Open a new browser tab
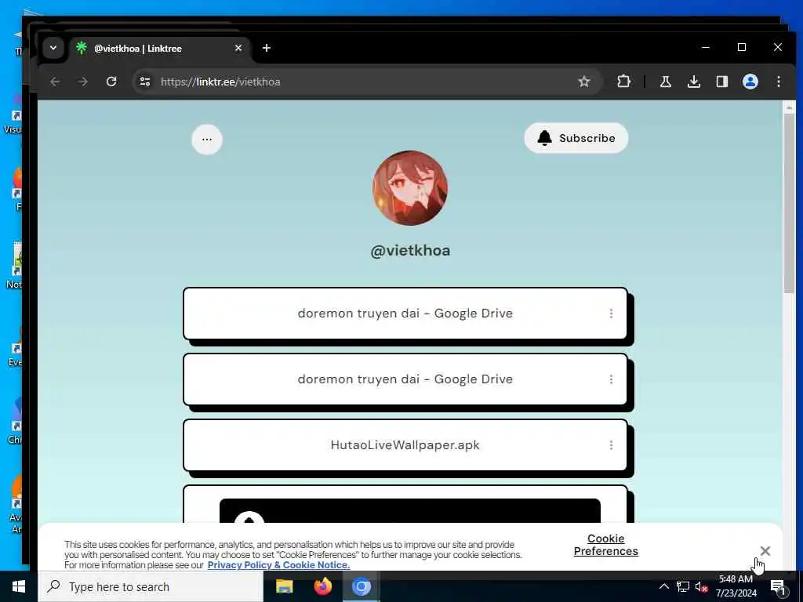The height and width of the screenshot is (602, 803). (267, 48)
